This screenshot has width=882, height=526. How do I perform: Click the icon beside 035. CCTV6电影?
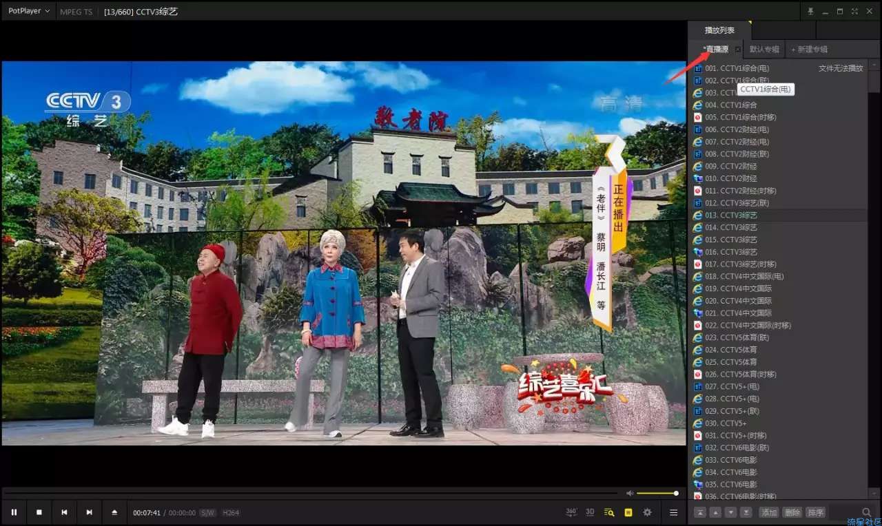(x=697, y=485)
